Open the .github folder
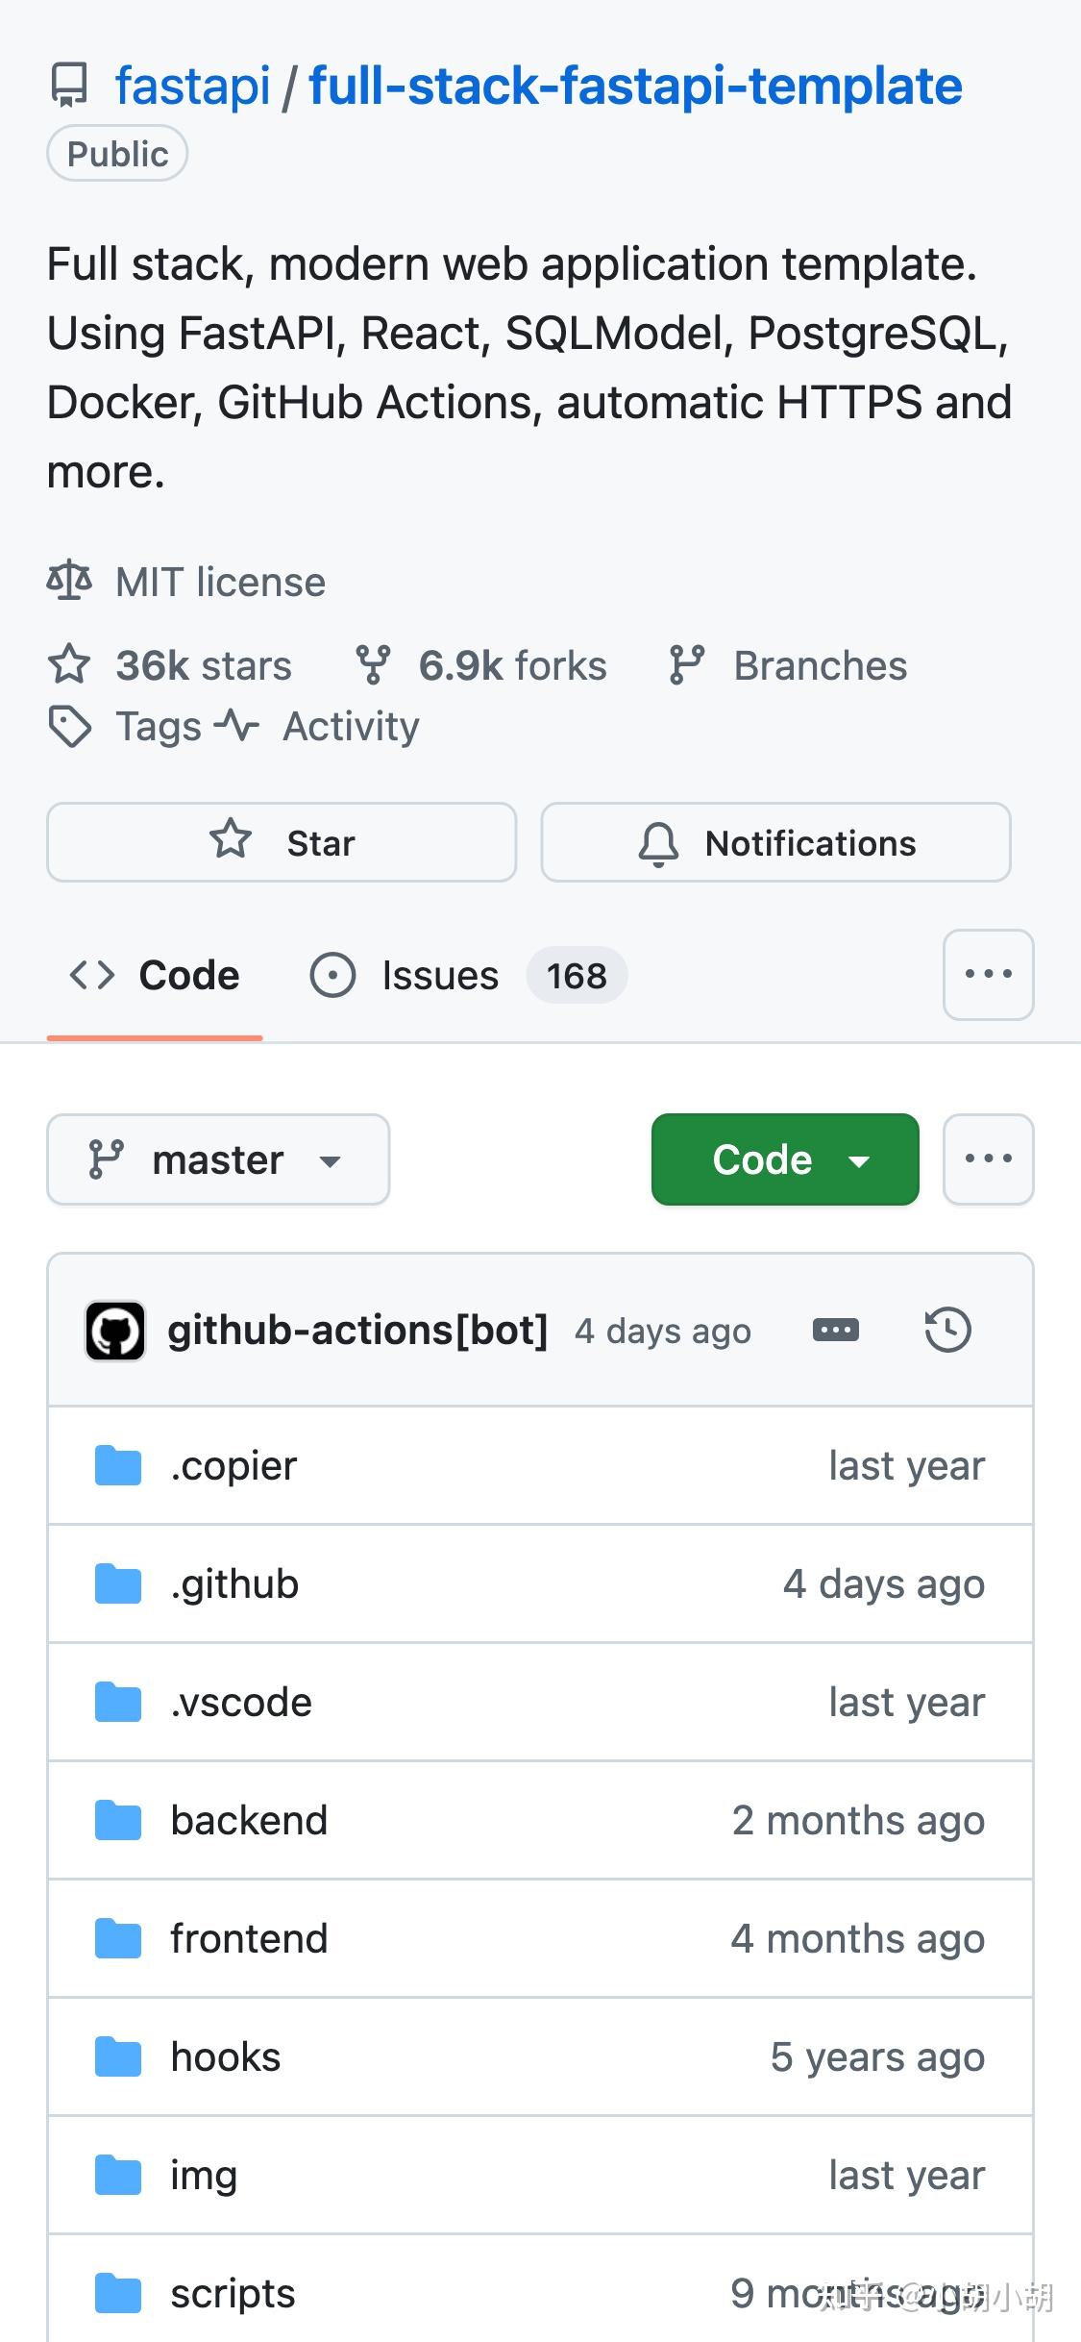This screenshot has height=2342, width=1081. point(234,1584)
